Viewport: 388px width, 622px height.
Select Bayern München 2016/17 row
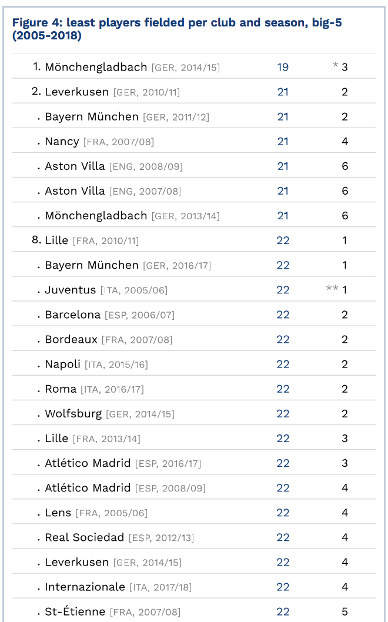pos(194,265)
